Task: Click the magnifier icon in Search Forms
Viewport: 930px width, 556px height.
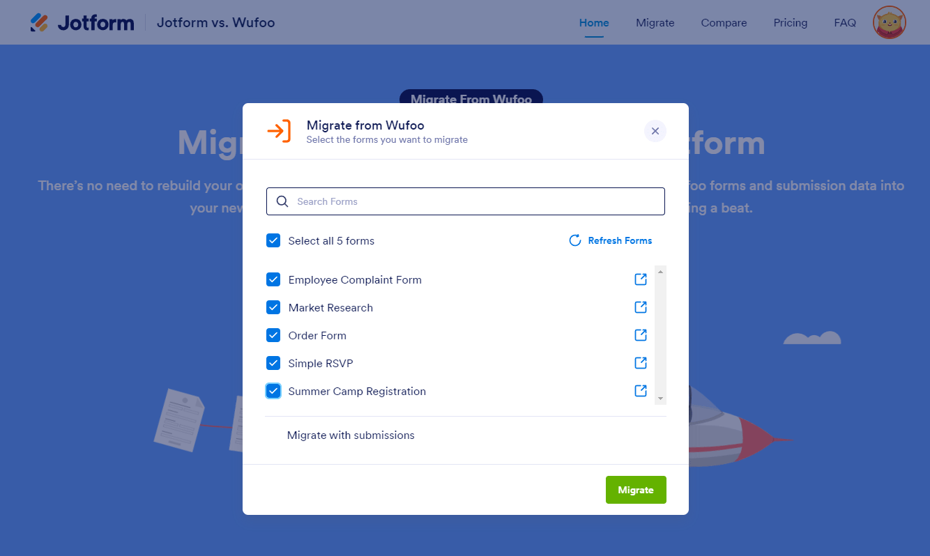Action: click(x=282, y=201)
